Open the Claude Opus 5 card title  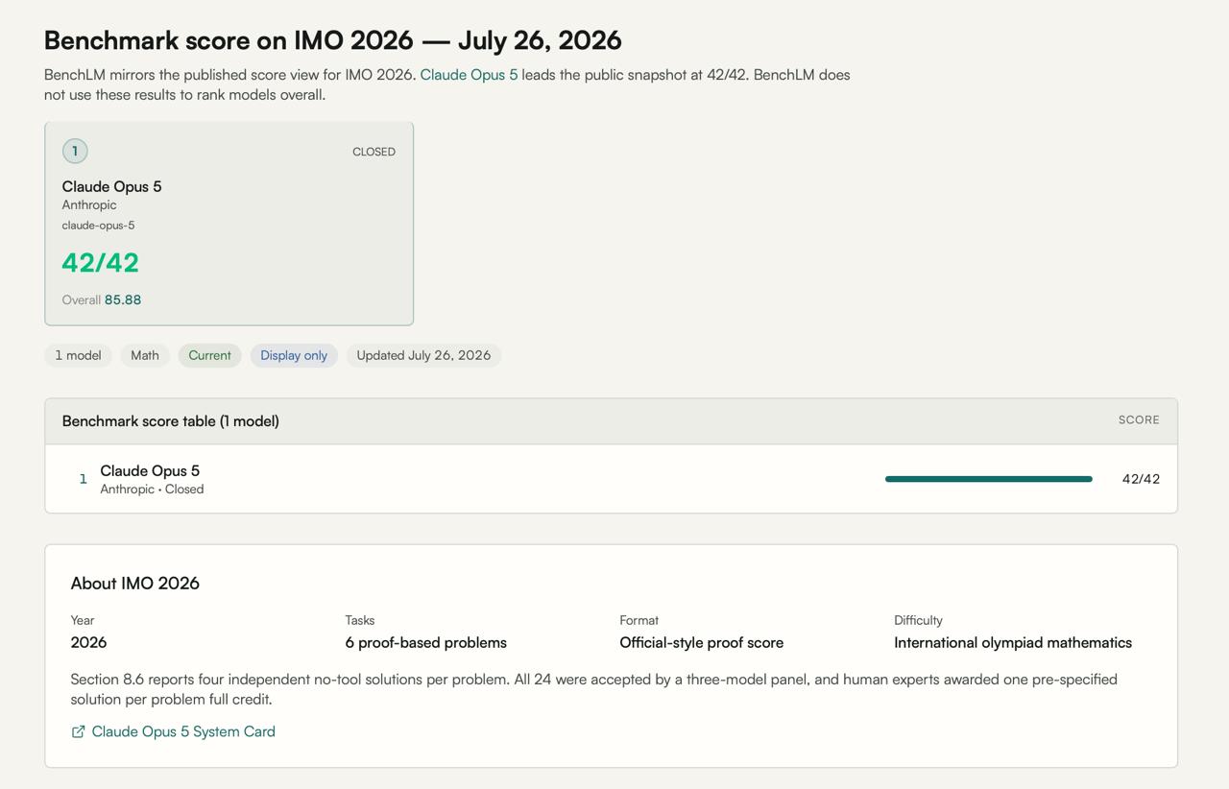coord(112,186)
